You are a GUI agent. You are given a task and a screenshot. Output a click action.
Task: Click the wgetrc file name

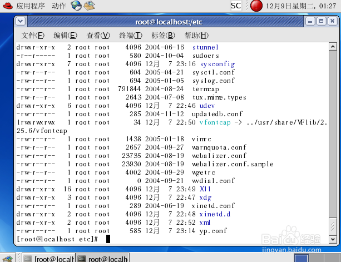(x=204, y=173)
